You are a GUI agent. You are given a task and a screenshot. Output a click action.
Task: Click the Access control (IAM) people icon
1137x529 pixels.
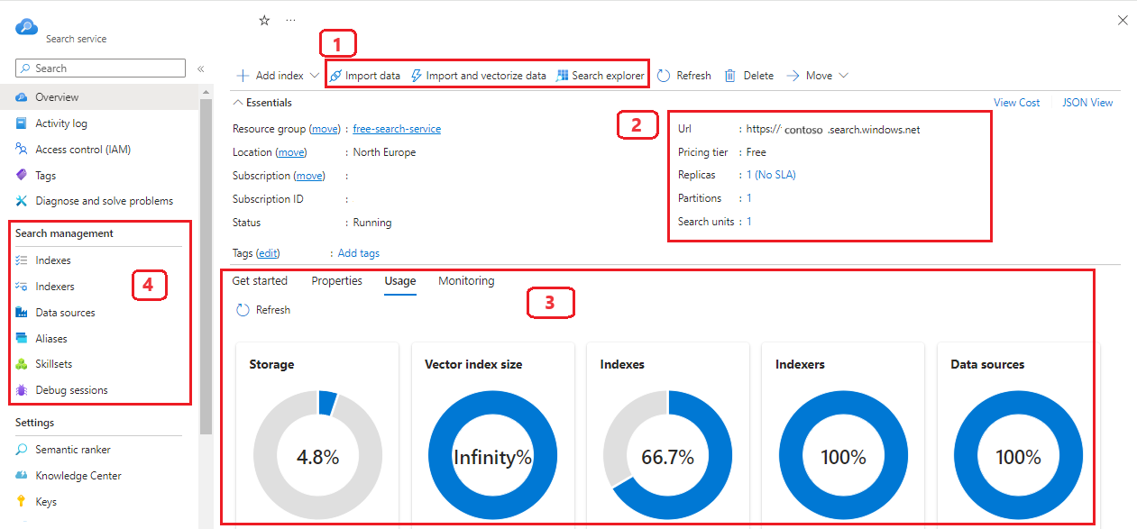pos(22,150)
